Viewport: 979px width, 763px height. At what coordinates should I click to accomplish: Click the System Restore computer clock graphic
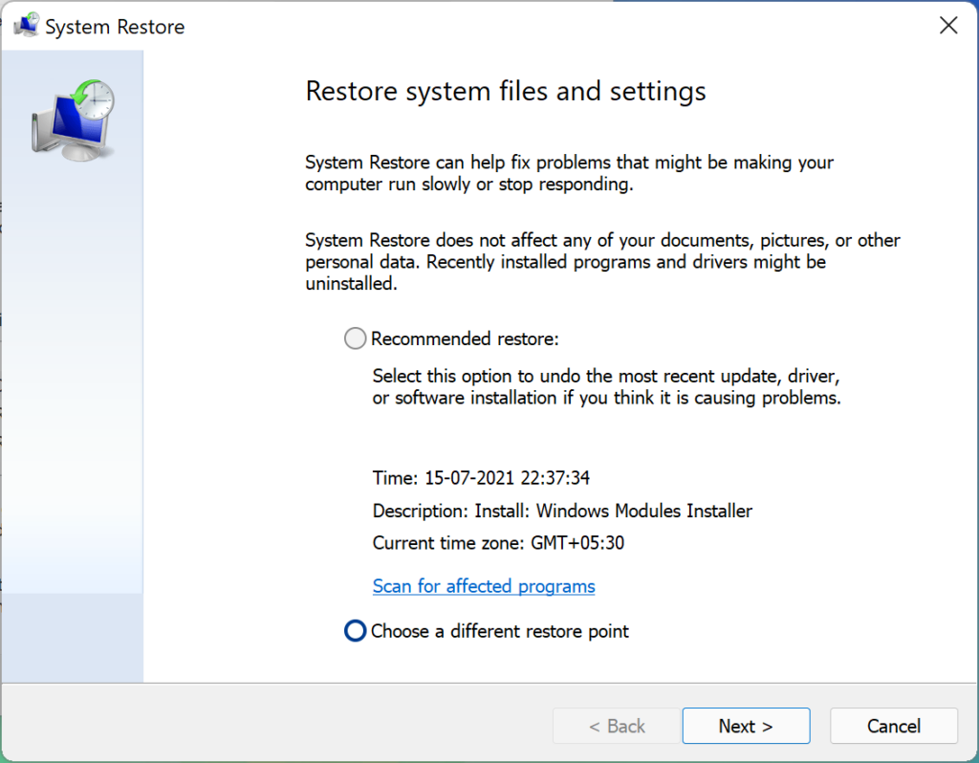tap(73, 120)
